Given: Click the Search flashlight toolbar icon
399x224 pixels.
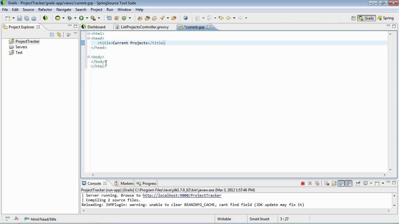Looking at the screenshot, I should (162, 18).
